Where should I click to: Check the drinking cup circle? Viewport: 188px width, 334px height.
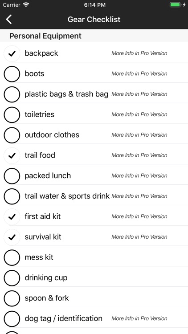(x=12, y=278)
